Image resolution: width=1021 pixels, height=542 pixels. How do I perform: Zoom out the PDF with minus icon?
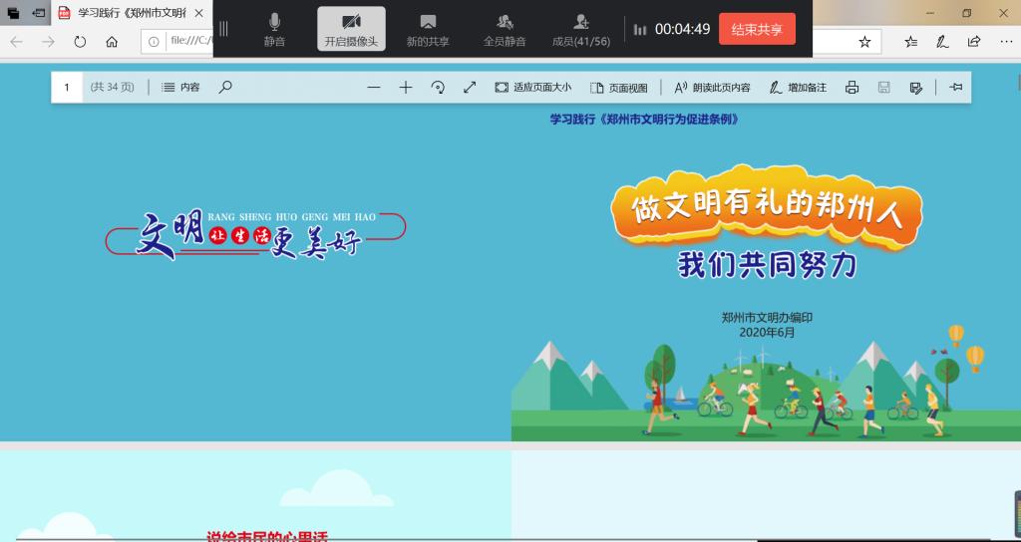(x=374, y=88)
